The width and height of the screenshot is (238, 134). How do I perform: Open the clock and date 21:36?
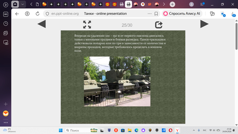[227, 130]
